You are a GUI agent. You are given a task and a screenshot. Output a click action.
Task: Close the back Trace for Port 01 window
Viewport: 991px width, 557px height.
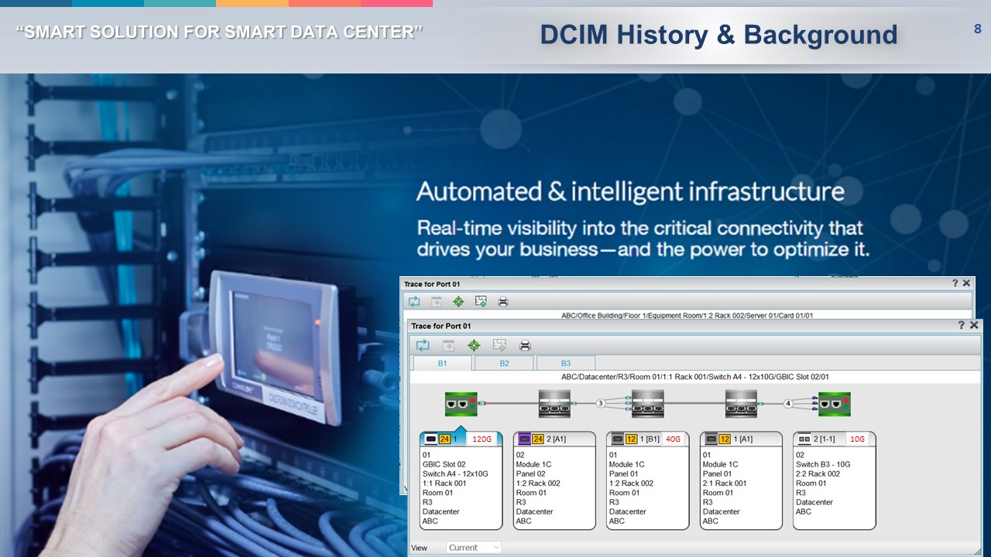click(966, 283)
